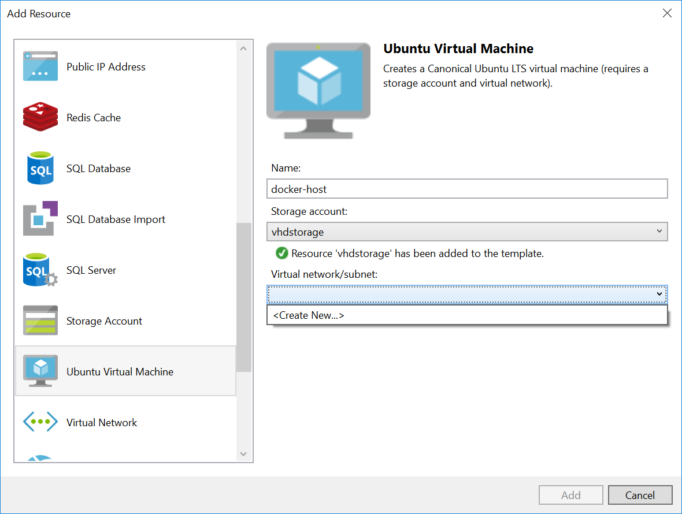This screenshot has height=514, width=682.
Task: Click the Ubuntu Virtual Machine list icon
Action: (40, 371)
